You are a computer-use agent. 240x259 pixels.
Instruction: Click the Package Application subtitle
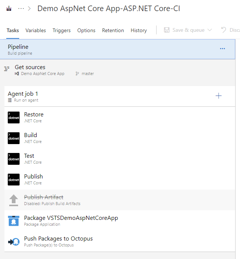42,224
